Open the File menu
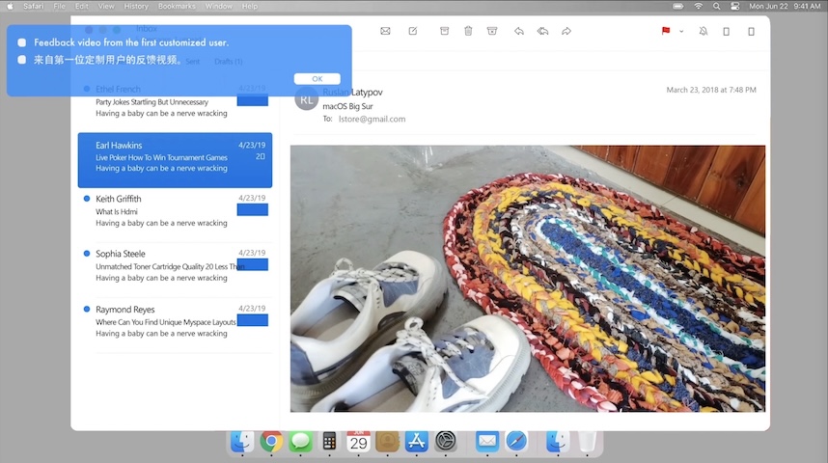828x463 pixels. coord(59,7)
